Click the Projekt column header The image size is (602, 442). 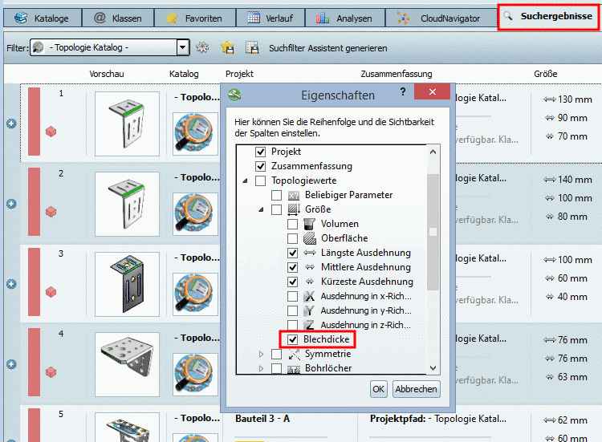pos(239,74)
